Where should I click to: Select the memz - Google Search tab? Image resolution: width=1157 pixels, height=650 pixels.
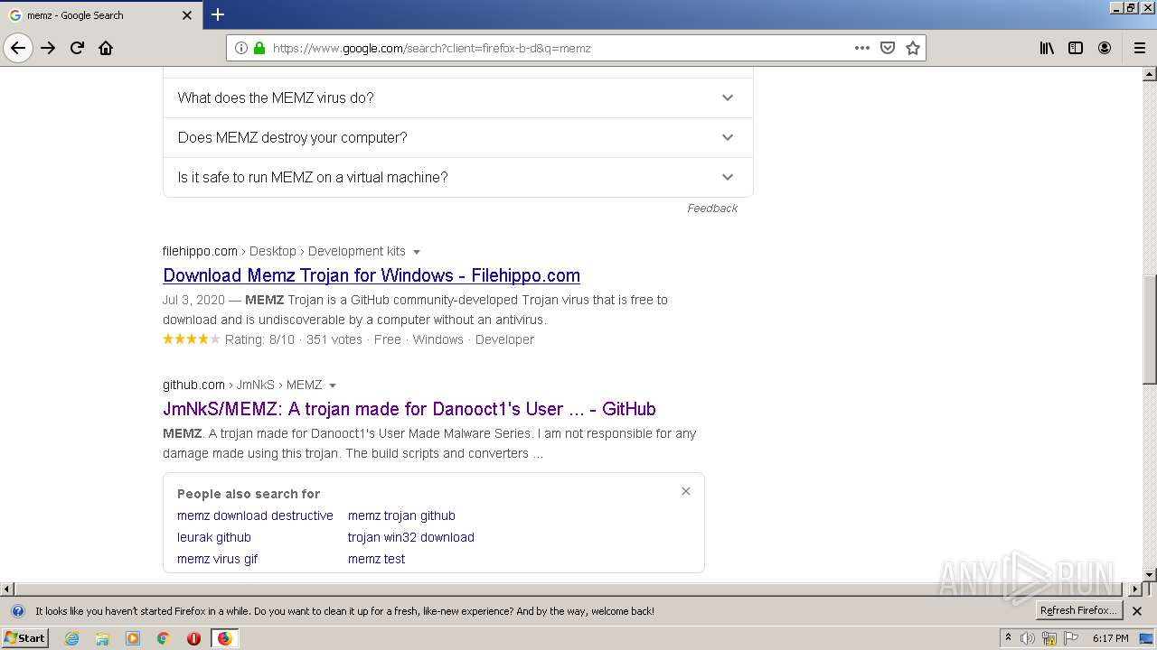pos(100,15)
